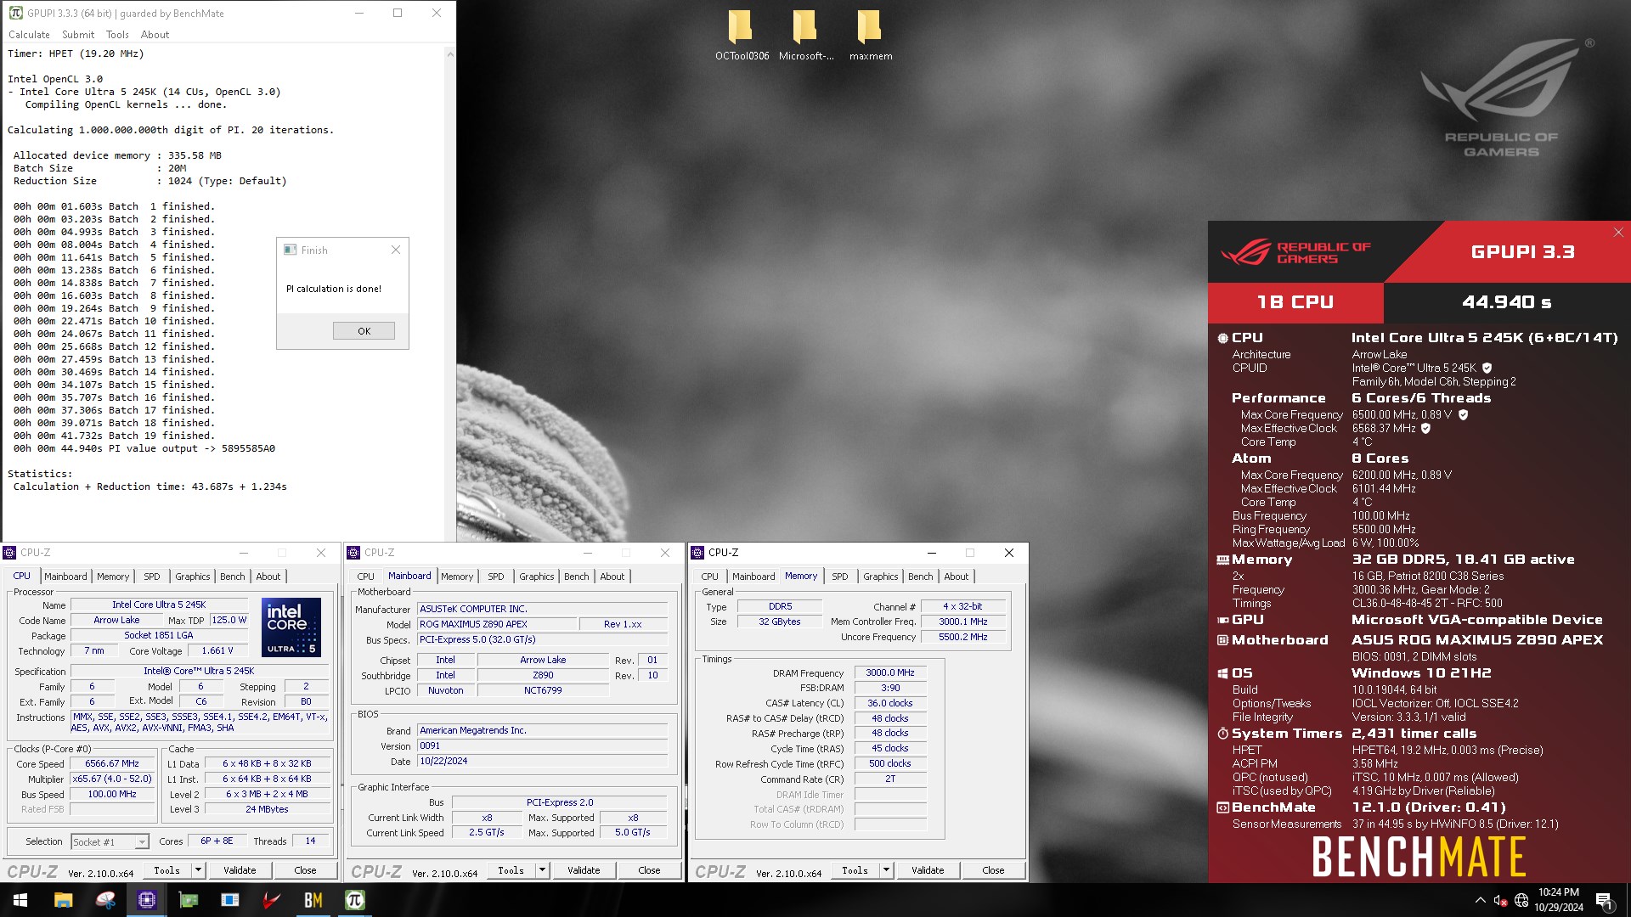Click the Motherboard section icon in BenchMate
Viewport: 1631px width, 917px height.
[1222, 640]
